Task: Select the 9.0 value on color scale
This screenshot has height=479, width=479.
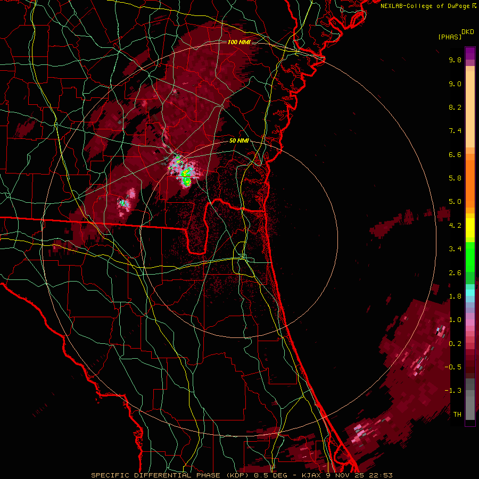Action: [x=455, y=84]
